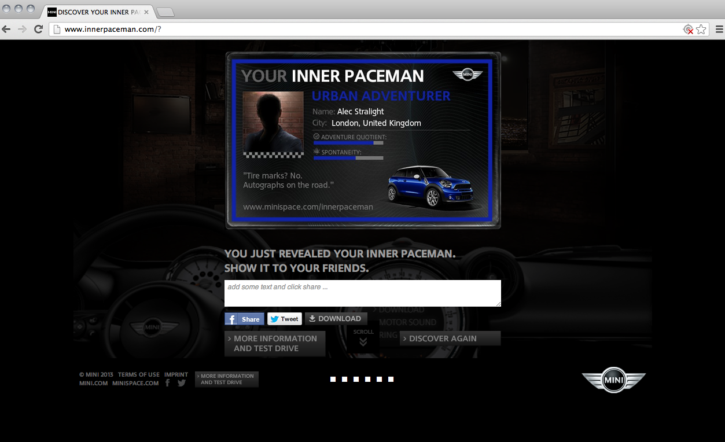Select the last white pagination square
Image resolution: width=725 pixels, height=442 pixels.
pyautogui.click(x=391, y=380)
